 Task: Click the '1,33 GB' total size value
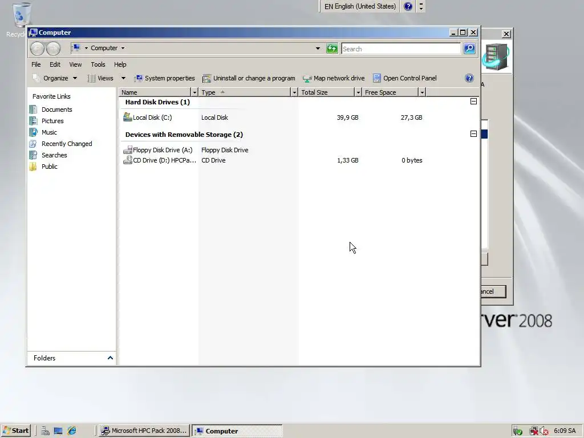(x=347, y=160)
